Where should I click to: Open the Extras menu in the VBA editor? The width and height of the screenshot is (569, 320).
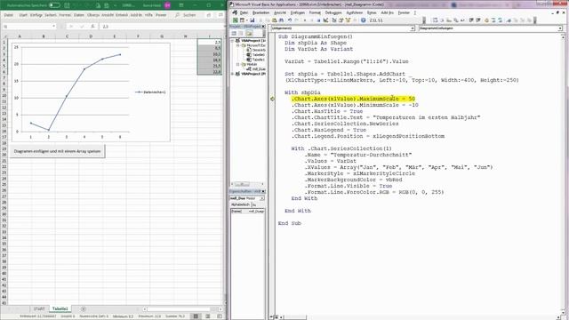coord(372,12)
